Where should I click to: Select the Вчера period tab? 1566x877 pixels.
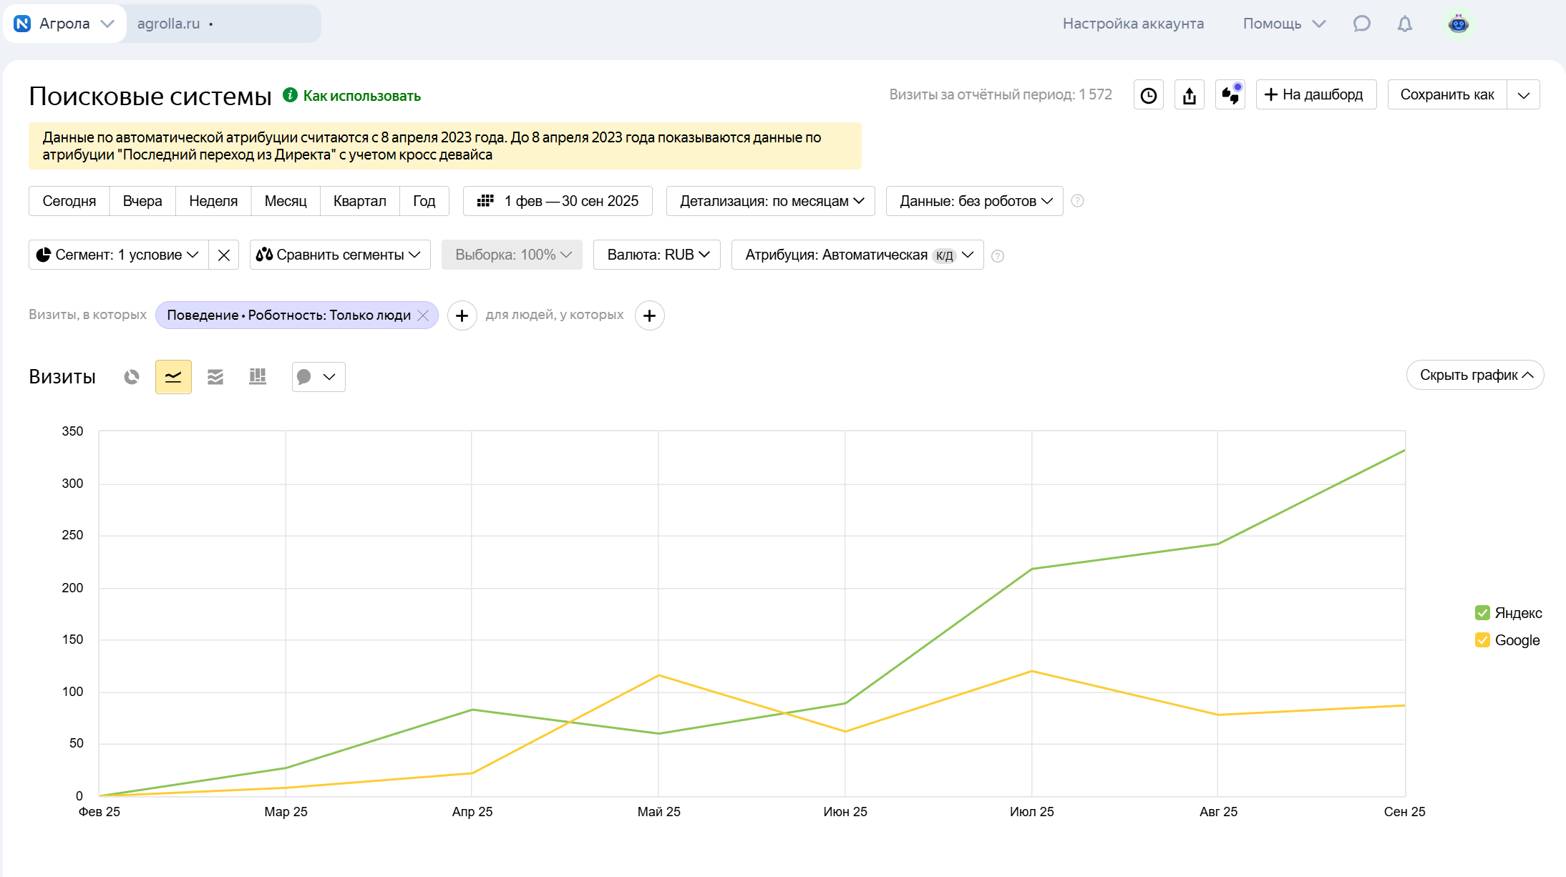click(x=142, y=201)
